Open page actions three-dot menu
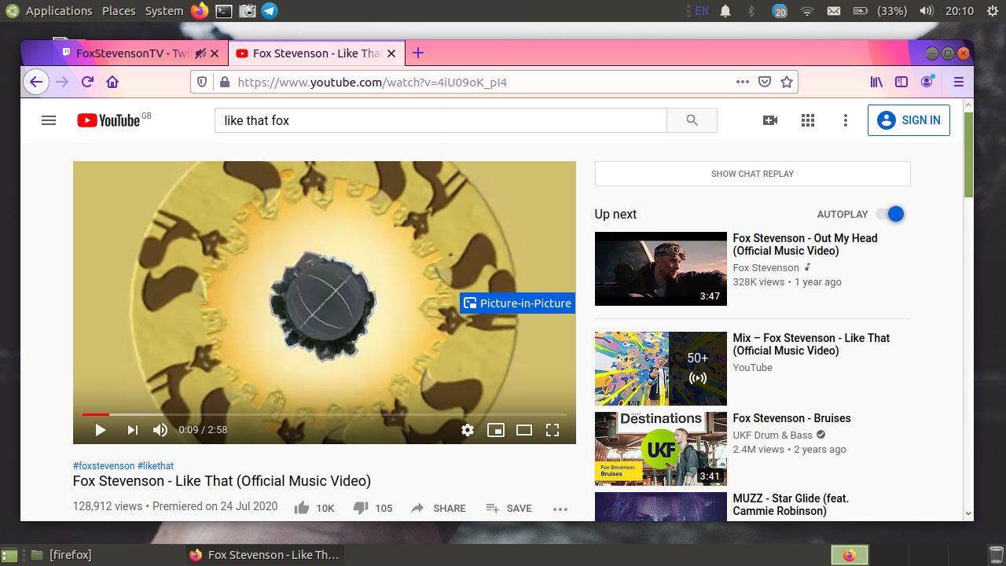Image resolution: width=1006 pixels, height=566 pixels. pyautogui.click(x=743, y=82)
